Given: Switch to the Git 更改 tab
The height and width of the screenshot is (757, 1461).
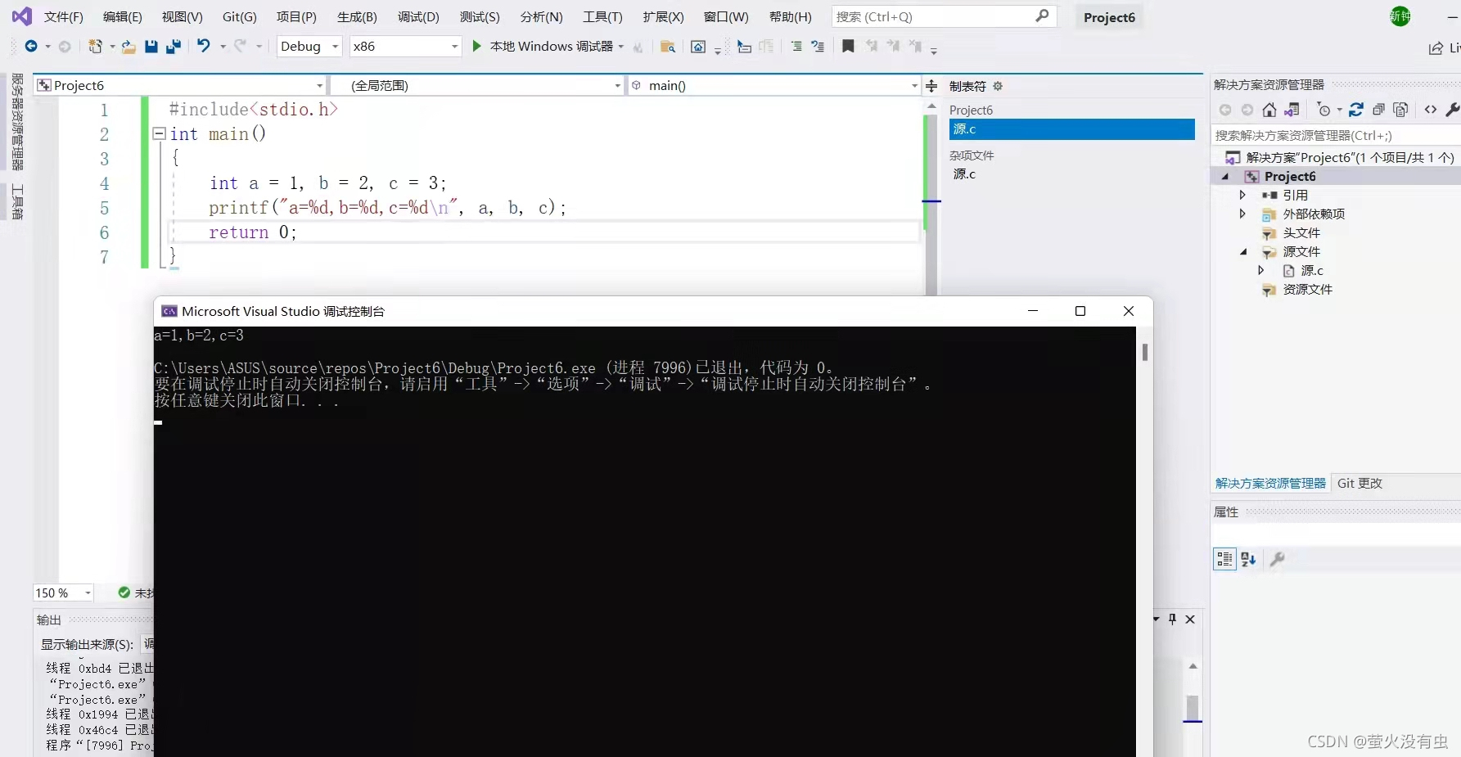Looking at the screenshot, I should click(x=1360, y=484).
